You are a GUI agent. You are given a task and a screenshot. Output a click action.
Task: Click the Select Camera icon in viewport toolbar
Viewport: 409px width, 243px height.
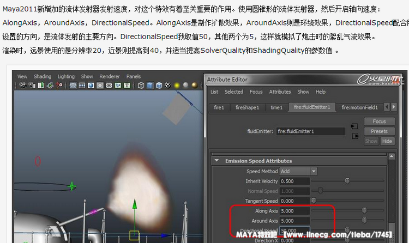(22, 86)
